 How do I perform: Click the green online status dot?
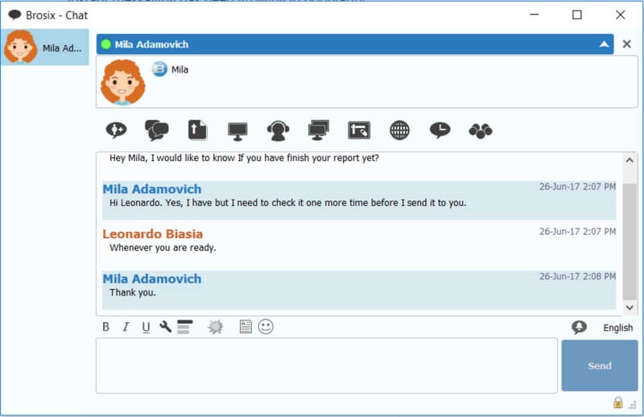[106, 44]
